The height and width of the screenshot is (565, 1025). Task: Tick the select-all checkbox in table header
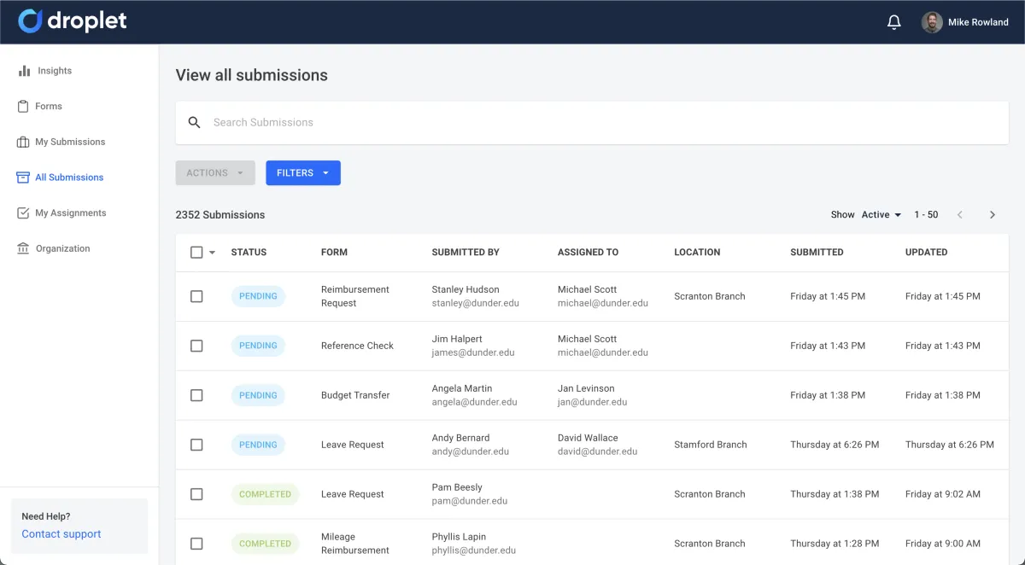[x=196, y=253]
